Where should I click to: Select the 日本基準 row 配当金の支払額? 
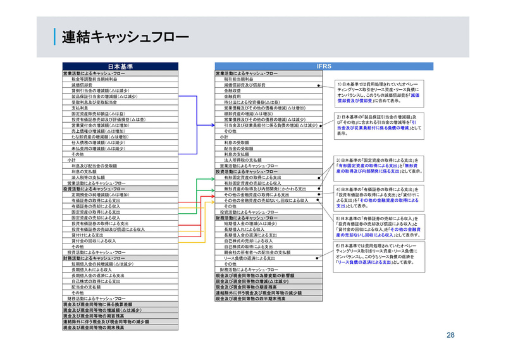(x=120, y=287)
